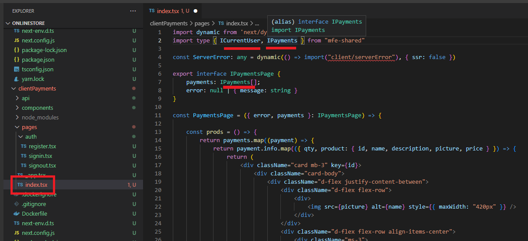Click the pages breadcrumb segment

(201, 24)
